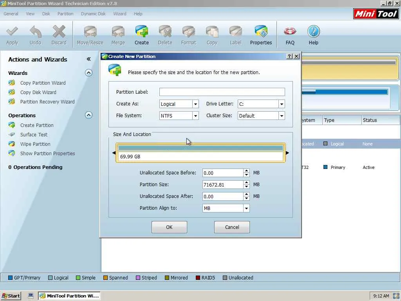This screenshot has height=301, width=401.
Task: Click the left handle arrow of size bar
Action: [x=114, y=153]
